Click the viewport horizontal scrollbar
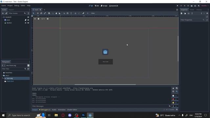The height and width of the screenshot is (118, 210). pyautogui.click(x=105, y=85)
